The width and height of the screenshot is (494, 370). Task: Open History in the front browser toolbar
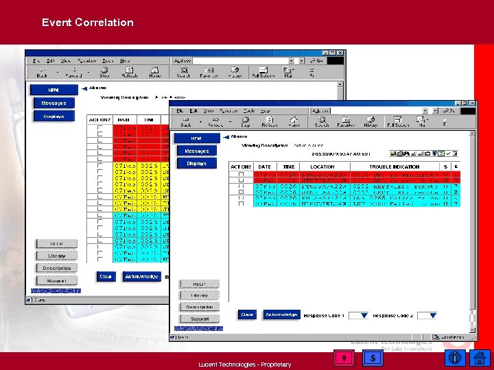(370, 121)
